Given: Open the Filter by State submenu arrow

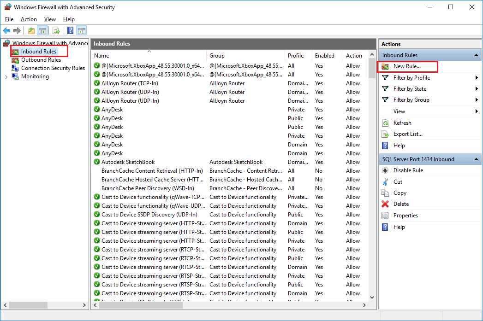Looking at the screenshot, I should click(x=477, y=89).
